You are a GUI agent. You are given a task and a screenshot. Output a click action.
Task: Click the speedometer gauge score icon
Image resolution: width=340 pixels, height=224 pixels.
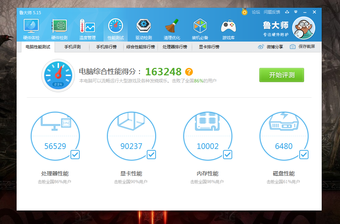coord(58,75)
